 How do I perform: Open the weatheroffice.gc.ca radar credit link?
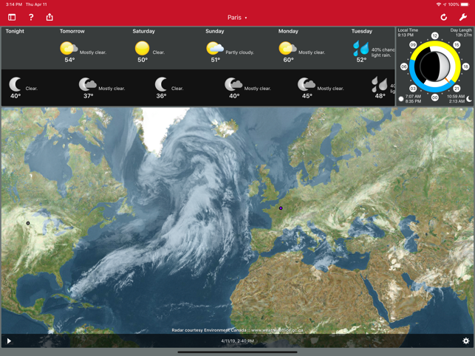click(x=277, y=330)
